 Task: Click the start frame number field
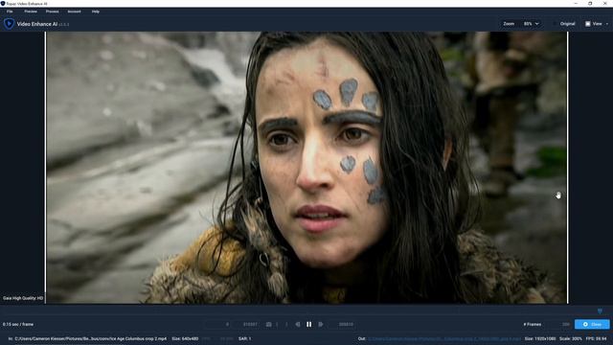point(218,324)
